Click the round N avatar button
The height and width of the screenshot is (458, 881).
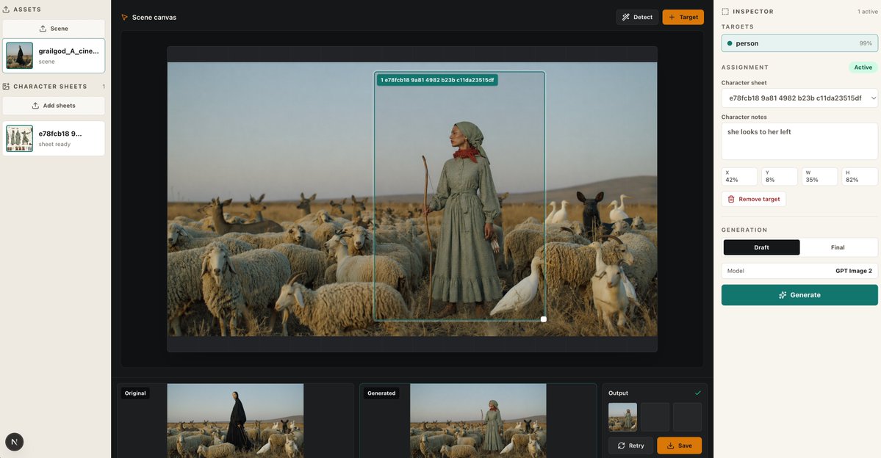(15, 442)
